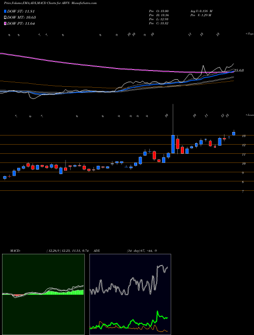254x335 pixels.
Task: Click the blue DOW ST legend swatch
Action: (x=5, y=12)
